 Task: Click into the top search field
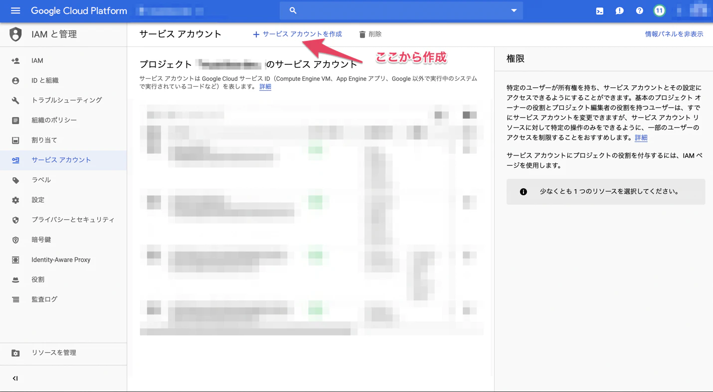point(401,10)
